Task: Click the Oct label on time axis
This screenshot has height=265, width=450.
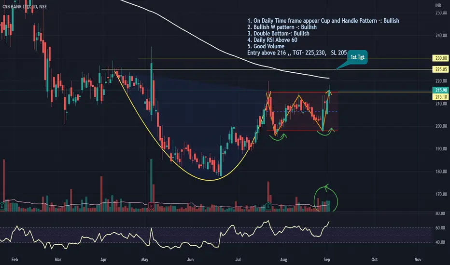Action: 375,260
